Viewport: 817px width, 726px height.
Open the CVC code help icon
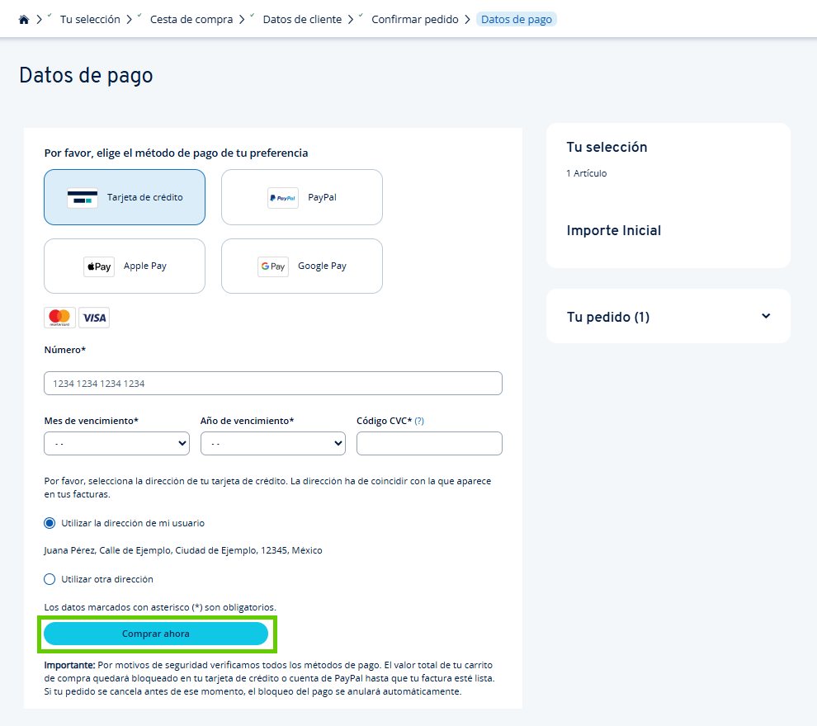point(419,420)
